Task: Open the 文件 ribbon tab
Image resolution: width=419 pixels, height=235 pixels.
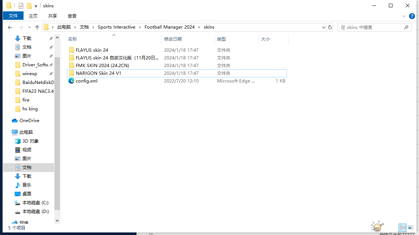Action: (13, 16)
